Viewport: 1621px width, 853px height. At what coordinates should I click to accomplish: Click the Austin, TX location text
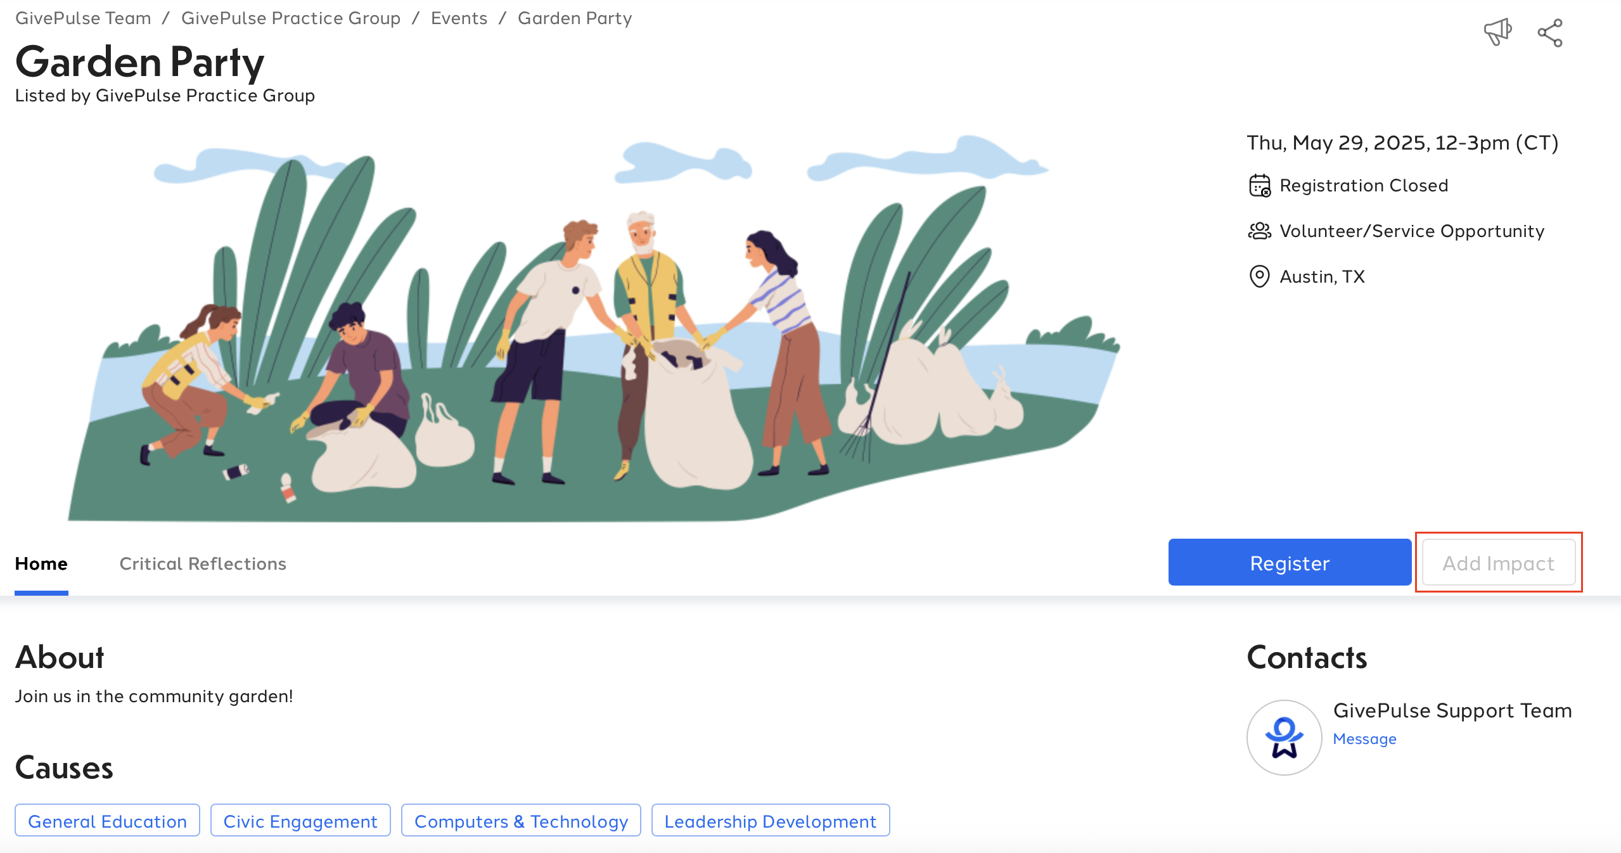tap(1322, 276)
